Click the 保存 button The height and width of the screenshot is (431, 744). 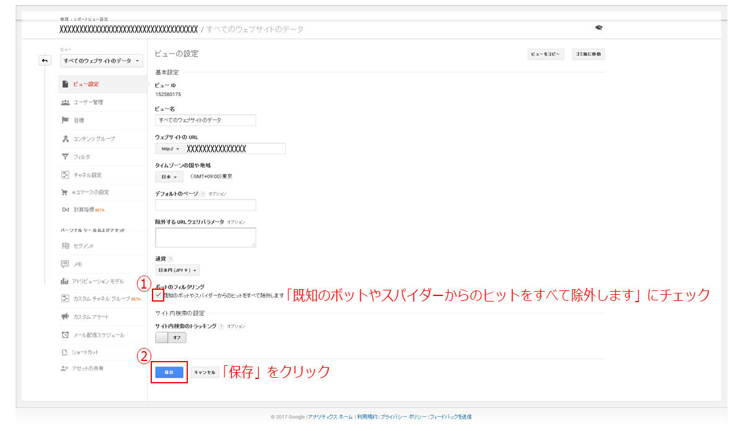(169, 372)
